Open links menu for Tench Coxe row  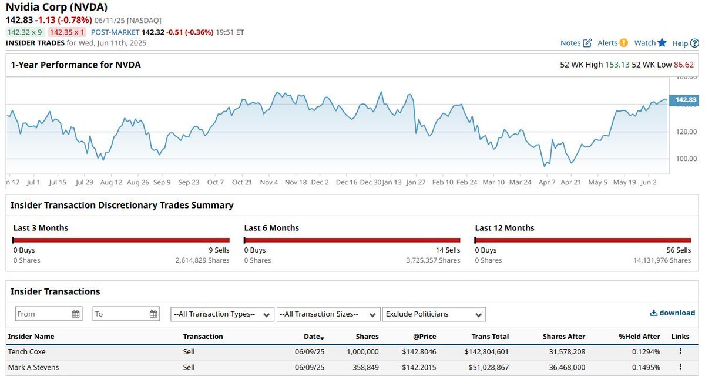[x=680, y=351]
